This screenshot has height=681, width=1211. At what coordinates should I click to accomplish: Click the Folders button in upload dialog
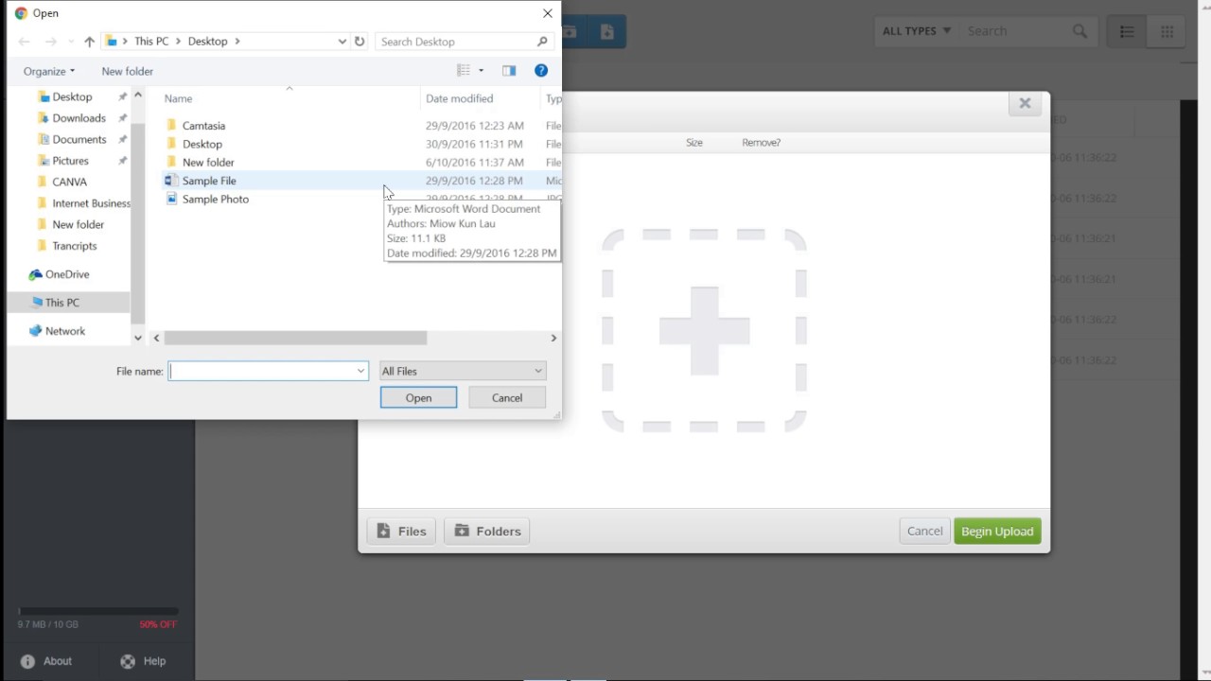(x=487, y=532)
